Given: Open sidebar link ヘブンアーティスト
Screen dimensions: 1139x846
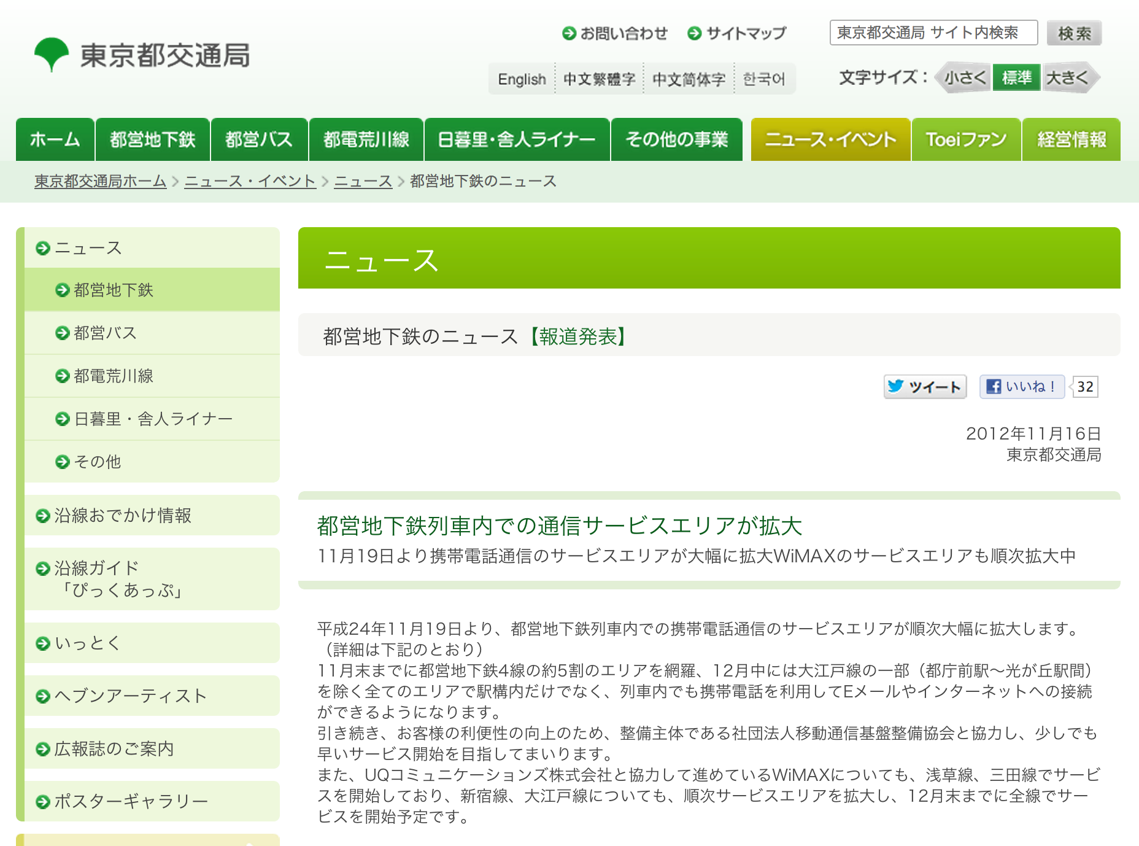Looking at the screenshot, I should click(x=152, y=696).
